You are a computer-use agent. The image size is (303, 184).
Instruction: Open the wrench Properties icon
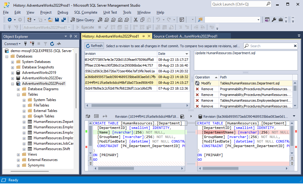(x=274, y=20)
